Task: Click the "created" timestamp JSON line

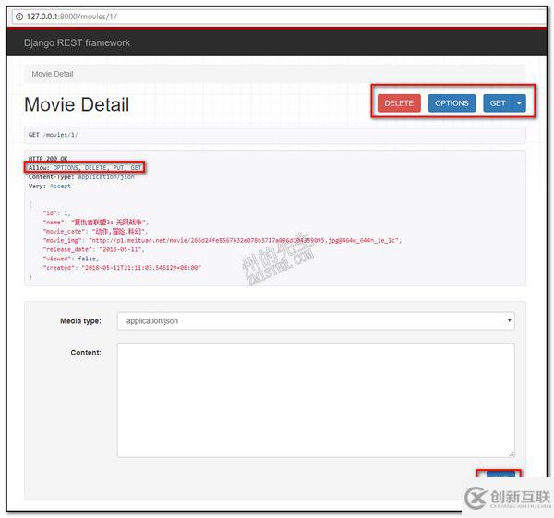Action: coord(122,268)
